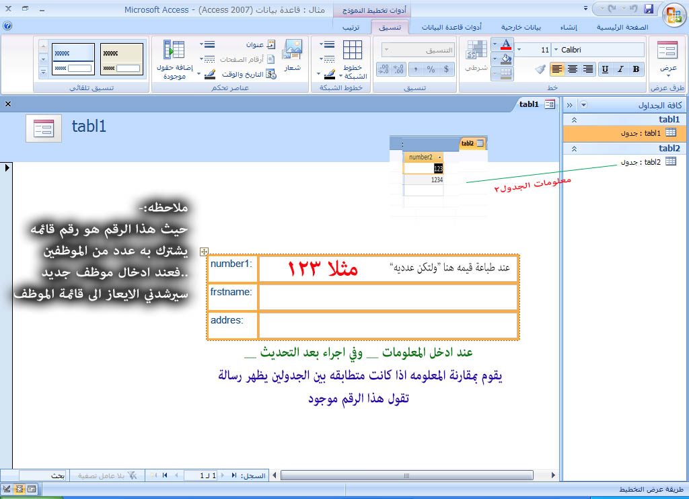Pick the Format Painter brush icon

point(540,69)
